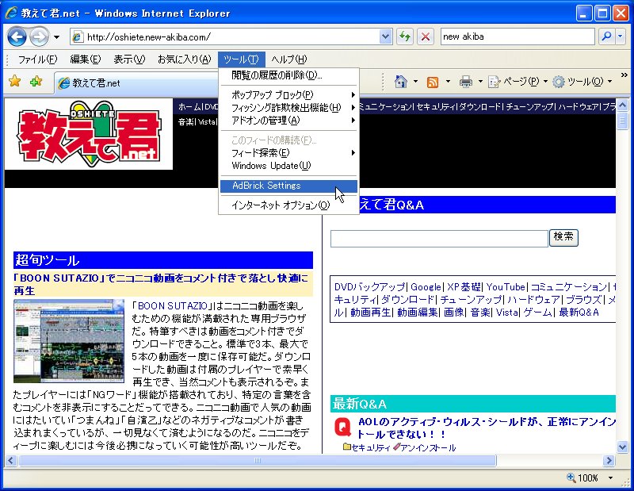Screen dimensions: 634x491
Task: Close the open ツール(T) menu header
Action: point(242,59)
